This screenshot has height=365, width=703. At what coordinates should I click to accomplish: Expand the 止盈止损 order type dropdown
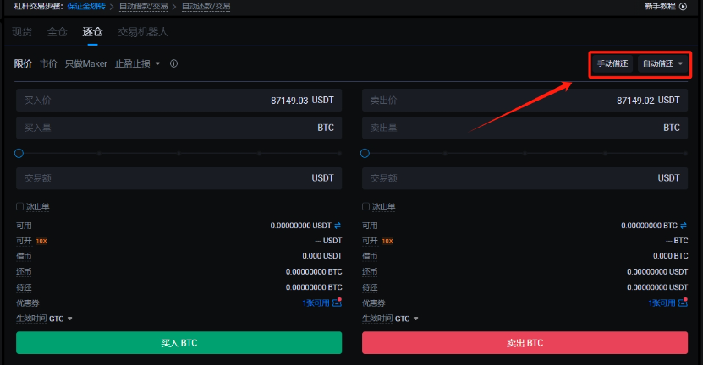[138, 63]
